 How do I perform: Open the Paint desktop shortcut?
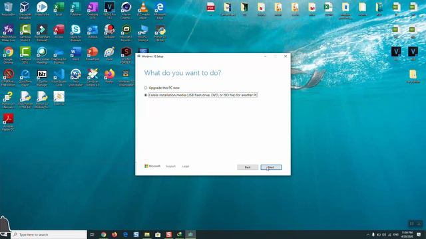pyautogui.click(x=109, y=54)
